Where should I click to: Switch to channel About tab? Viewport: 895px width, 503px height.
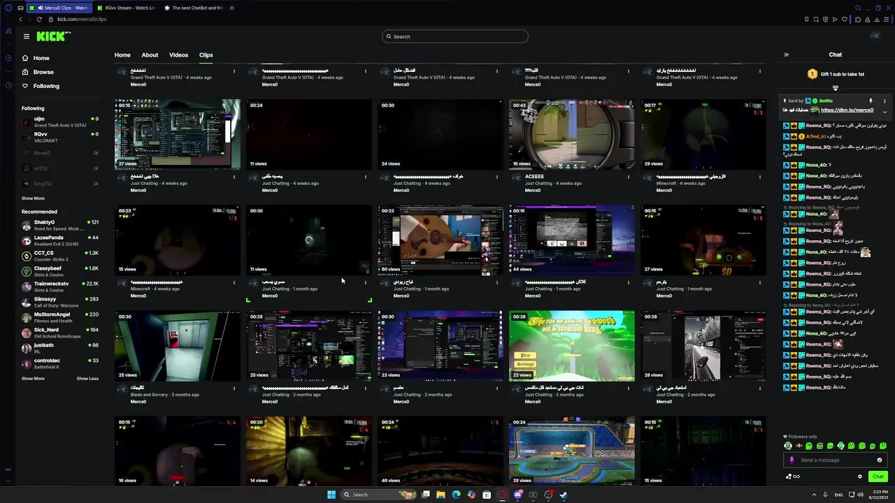coord(150,54)
